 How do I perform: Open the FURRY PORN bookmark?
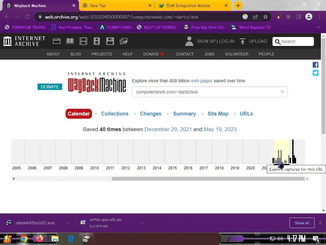click(116, 27)
